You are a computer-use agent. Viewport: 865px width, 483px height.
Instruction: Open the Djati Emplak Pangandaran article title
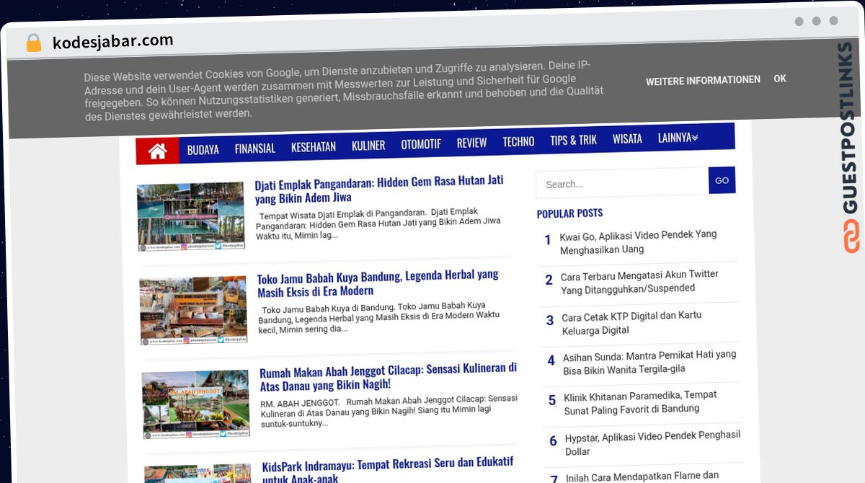[380, 189]
